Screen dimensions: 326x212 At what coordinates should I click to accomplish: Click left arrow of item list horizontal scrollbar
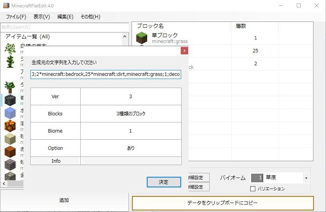(x=4, y=184)
